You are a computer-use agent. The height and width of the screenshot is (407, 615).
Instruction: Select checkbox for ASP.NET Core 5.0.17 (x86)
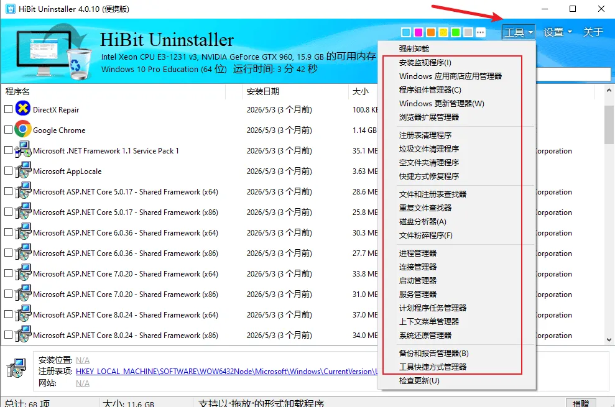pos(8,212)
